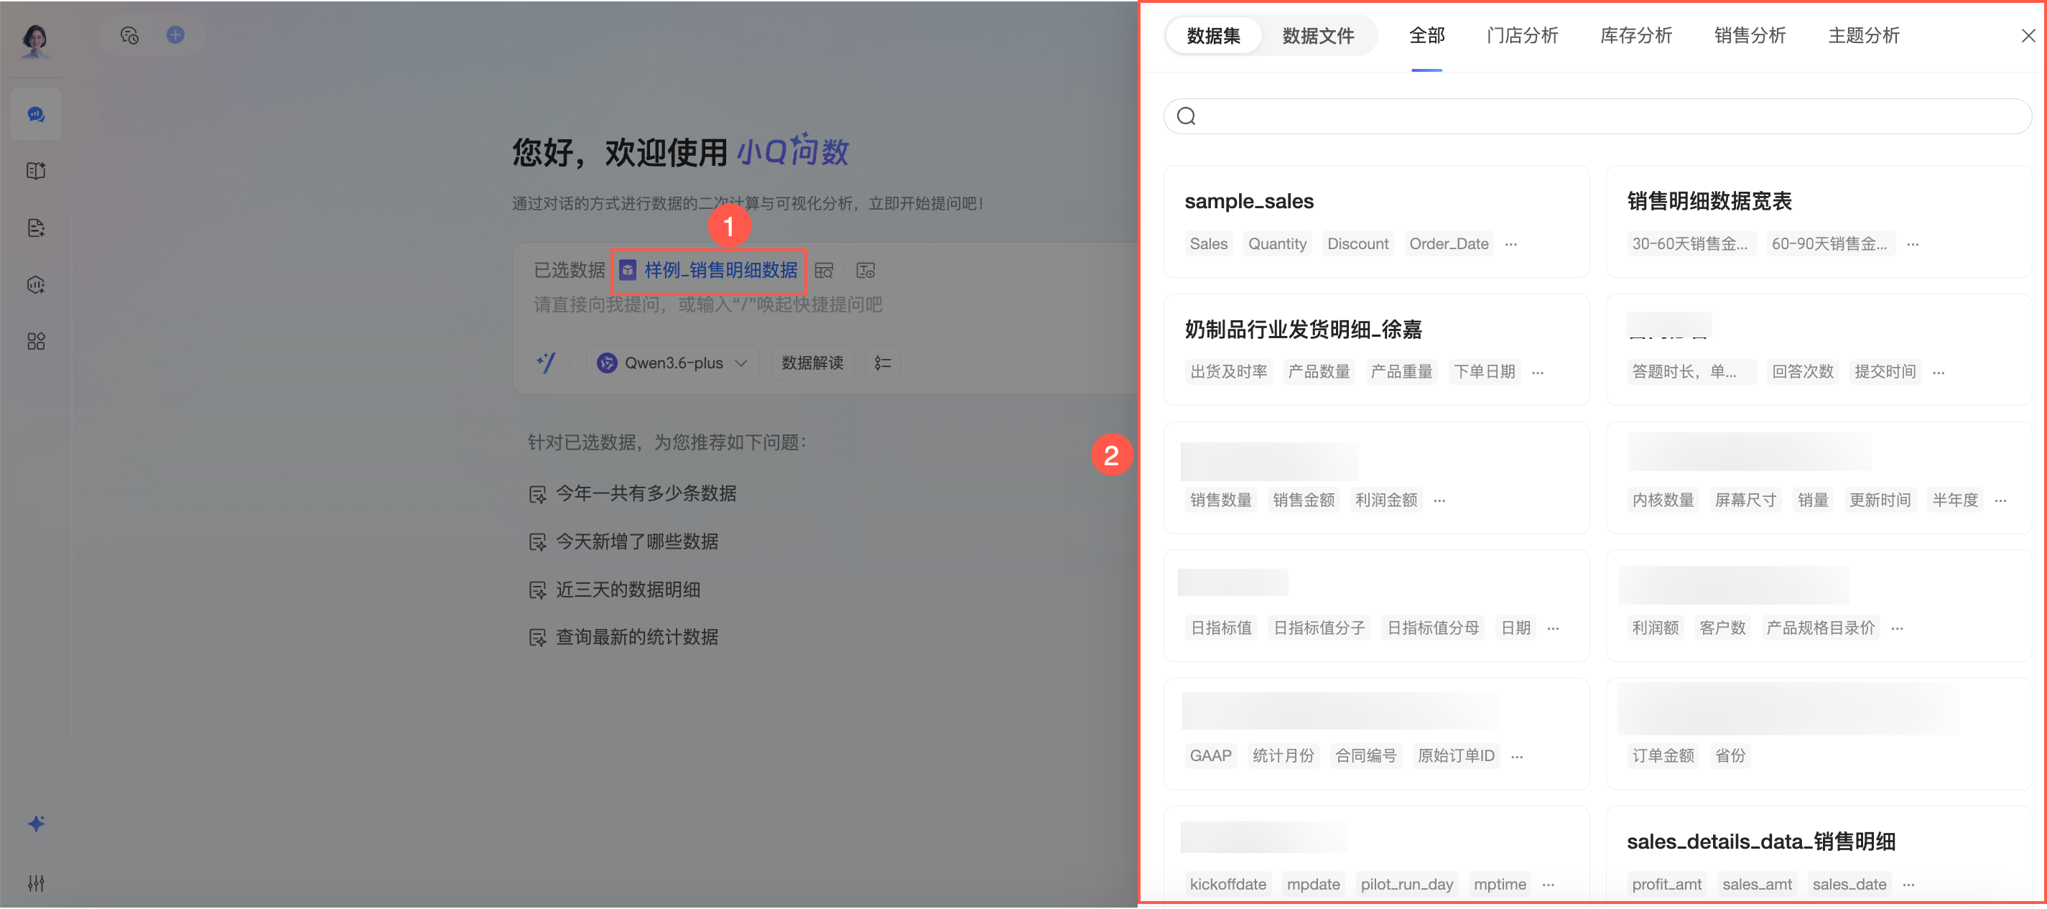This screenshot has width=2047, height=909.
Task: Close the dataset selection panel
Action: coord(2028,36)
